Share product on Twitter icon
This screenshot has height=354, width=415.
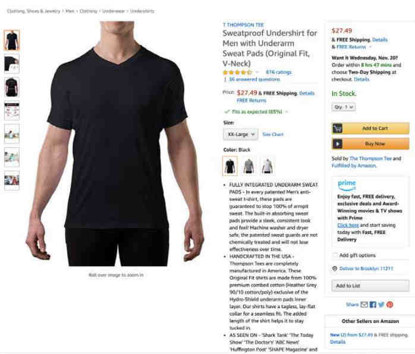(381, 305)
